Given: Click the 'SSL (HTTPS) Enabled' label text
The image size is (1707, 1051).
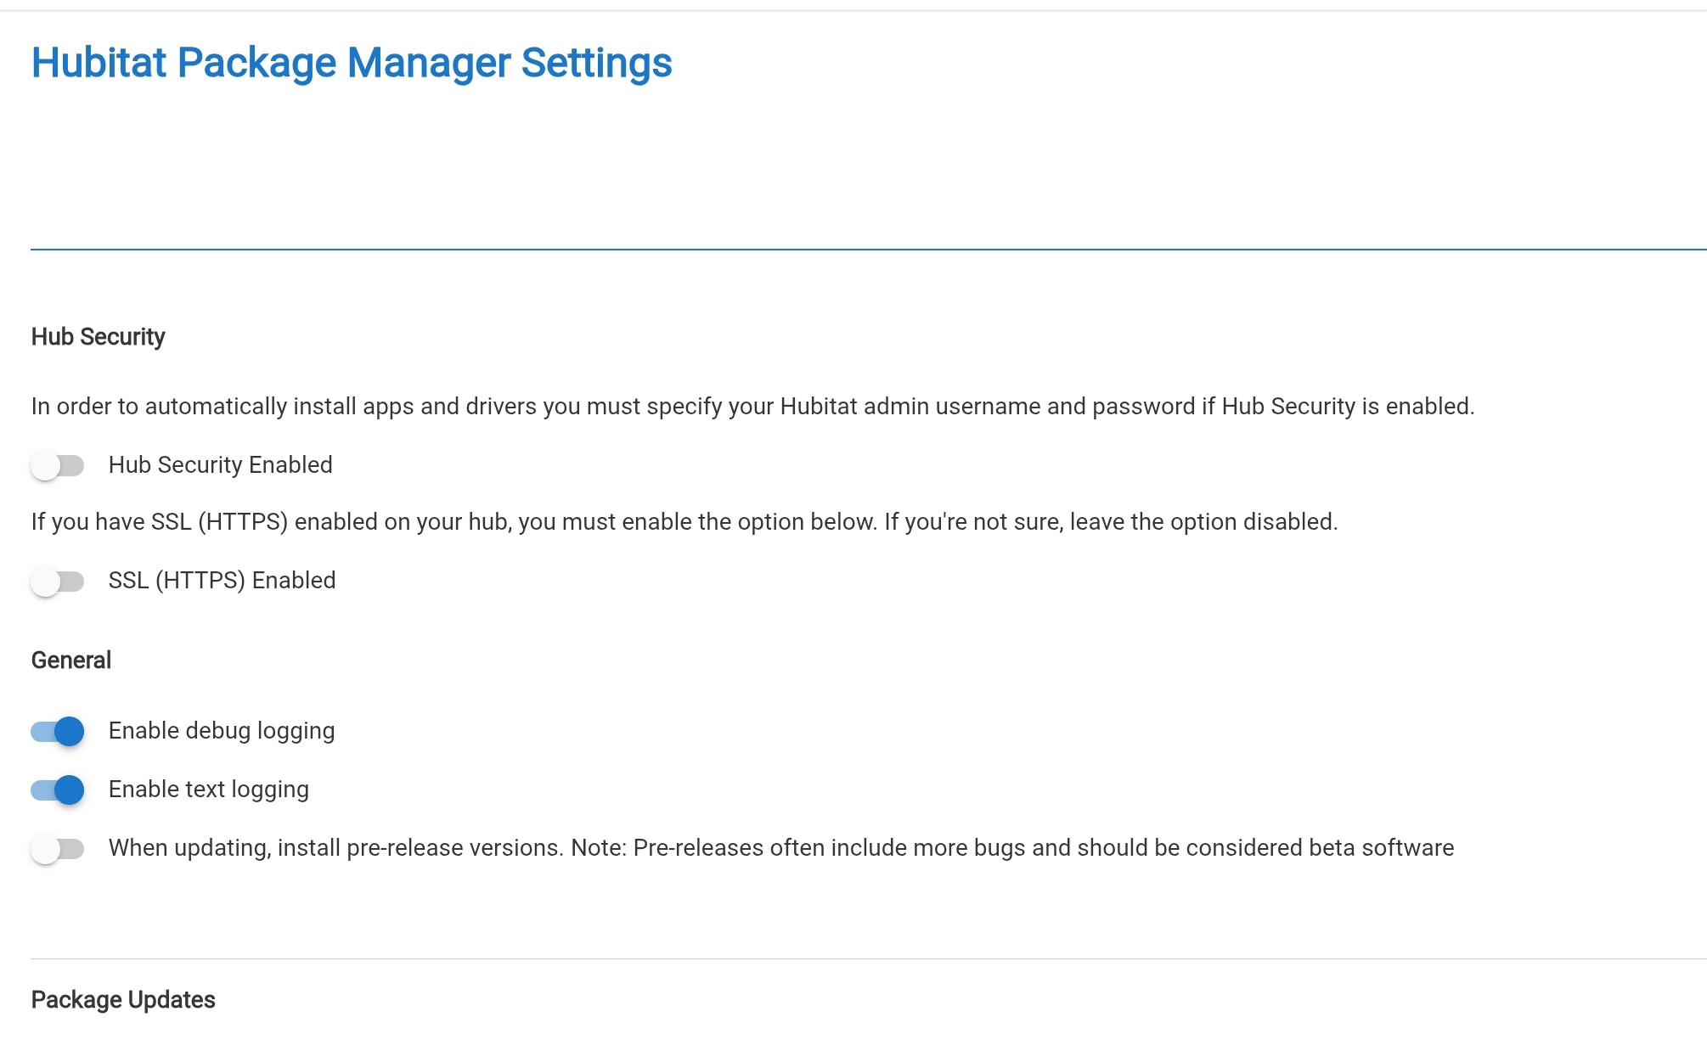Looking at the screenshot, I should pyautogui.click(x=222, y=581).
